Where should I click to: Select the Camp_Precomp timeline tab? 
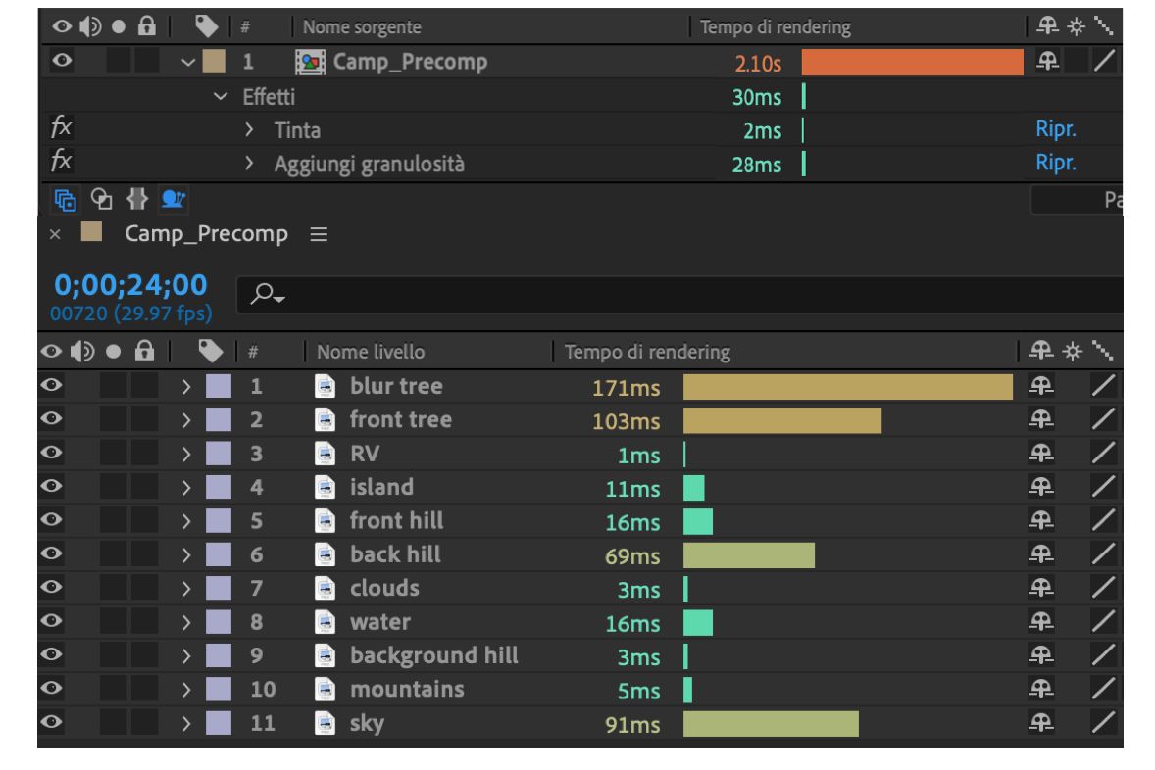tap(206, 235)
